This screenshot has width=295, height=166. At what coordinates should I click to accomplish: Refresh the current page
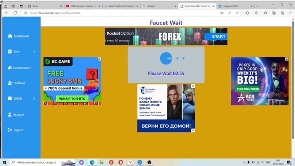15,13
